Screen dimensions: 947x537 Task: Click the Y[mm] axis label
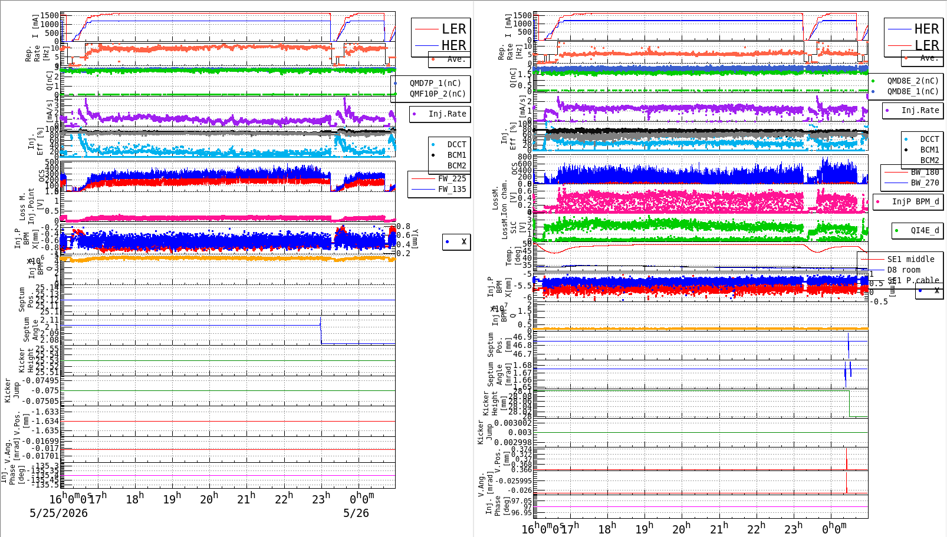click(415, 238)
